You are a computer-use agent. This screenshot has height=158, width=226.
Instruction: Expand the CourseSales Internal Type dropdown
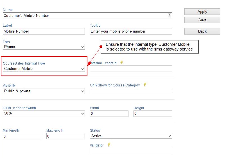point(44,69)
